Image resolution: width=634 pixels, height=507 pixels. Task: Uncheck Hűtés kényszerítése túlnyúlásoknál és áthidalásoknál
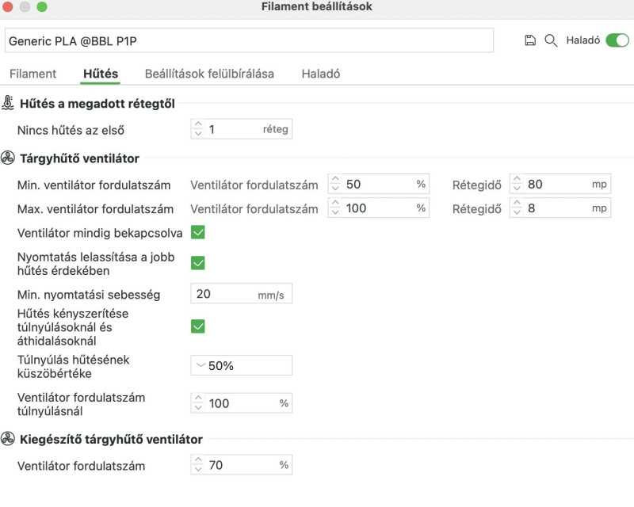[197, 326]
